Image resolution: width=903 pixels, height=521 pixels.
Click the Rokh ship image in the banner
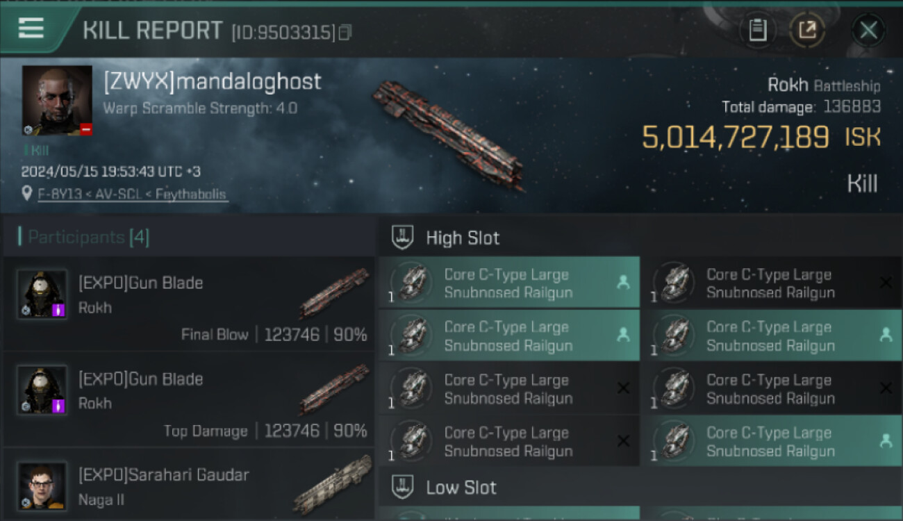coord(448,135)
